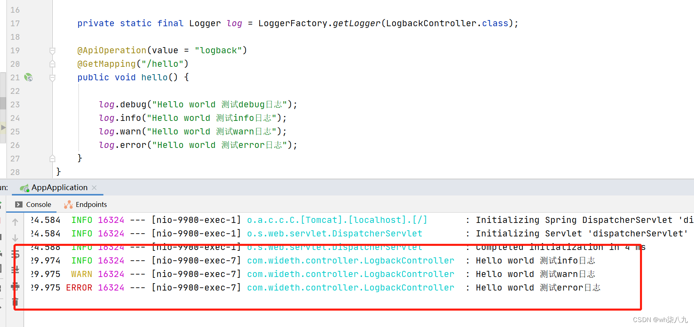Click line number 23 in the gutter

[x=15, y=104]
